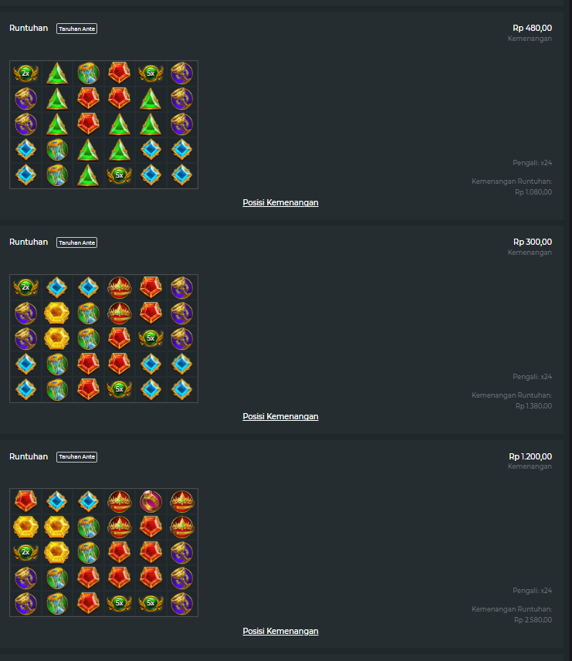Click the bottom-row 5x orb in the Rp 300,00 grid
The image size is (572, 661).
click(x=120, y=388)
